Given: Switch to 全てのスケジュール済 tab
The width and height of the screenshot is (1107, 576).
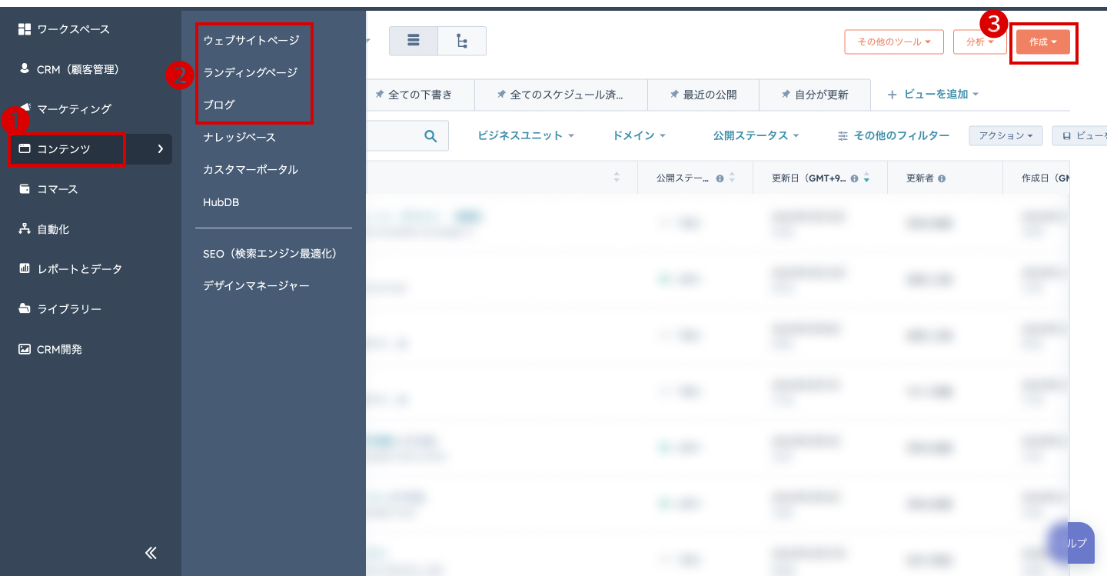Looking at the screenshot, I should (x=561, y=95).
